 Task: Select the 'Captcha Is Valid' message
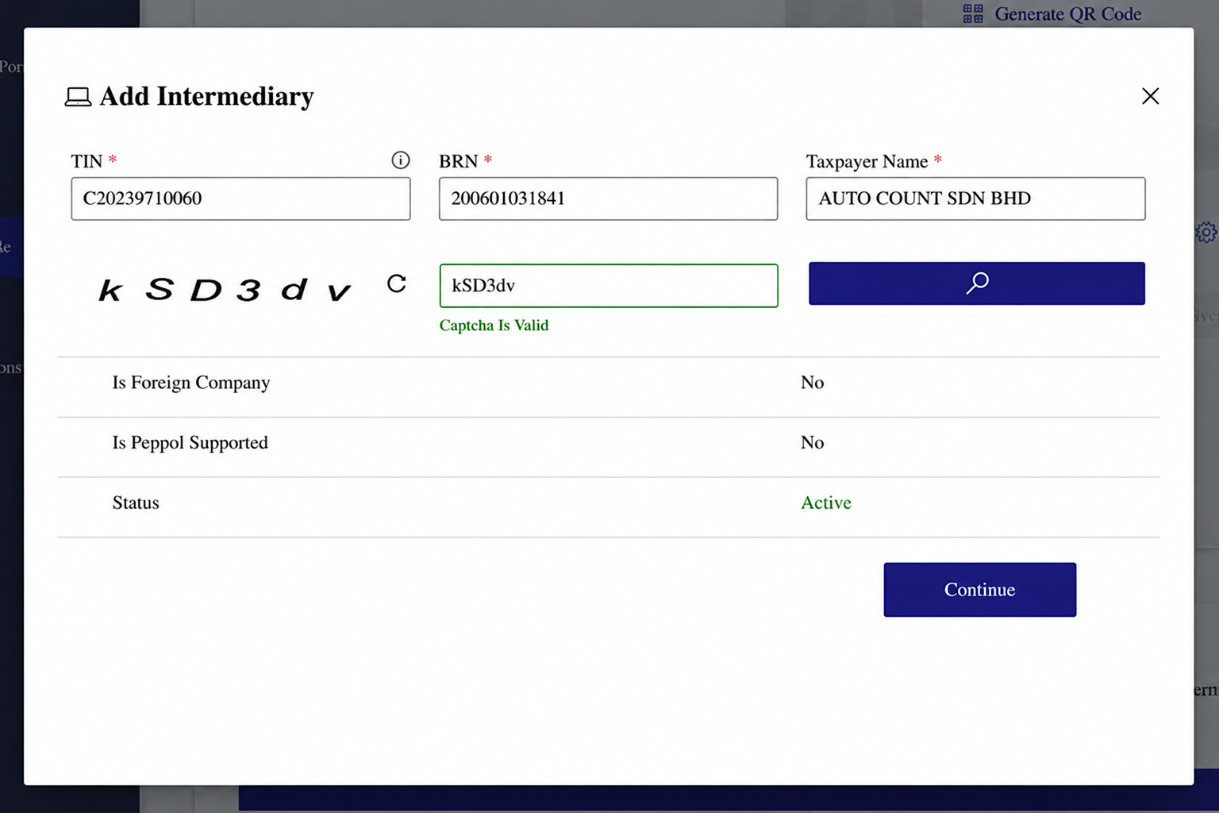(494, 326)
